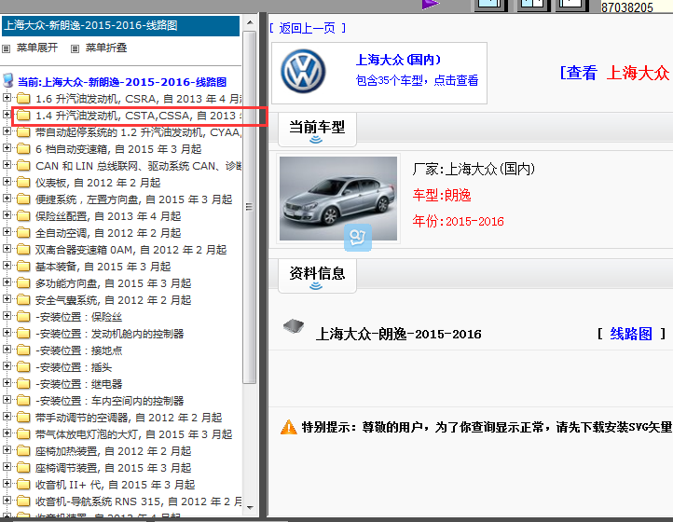Click folder icon of -安装位置：接地点

pos(23,350)
